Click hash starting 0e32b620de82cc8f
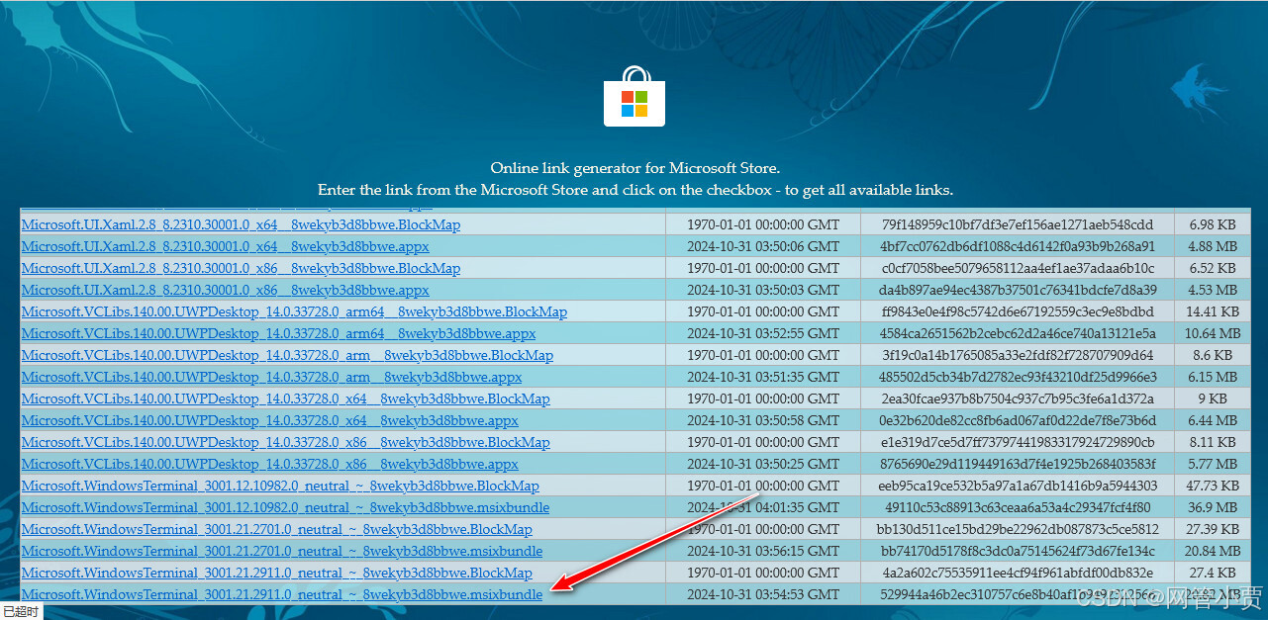 pos(1018,420)
